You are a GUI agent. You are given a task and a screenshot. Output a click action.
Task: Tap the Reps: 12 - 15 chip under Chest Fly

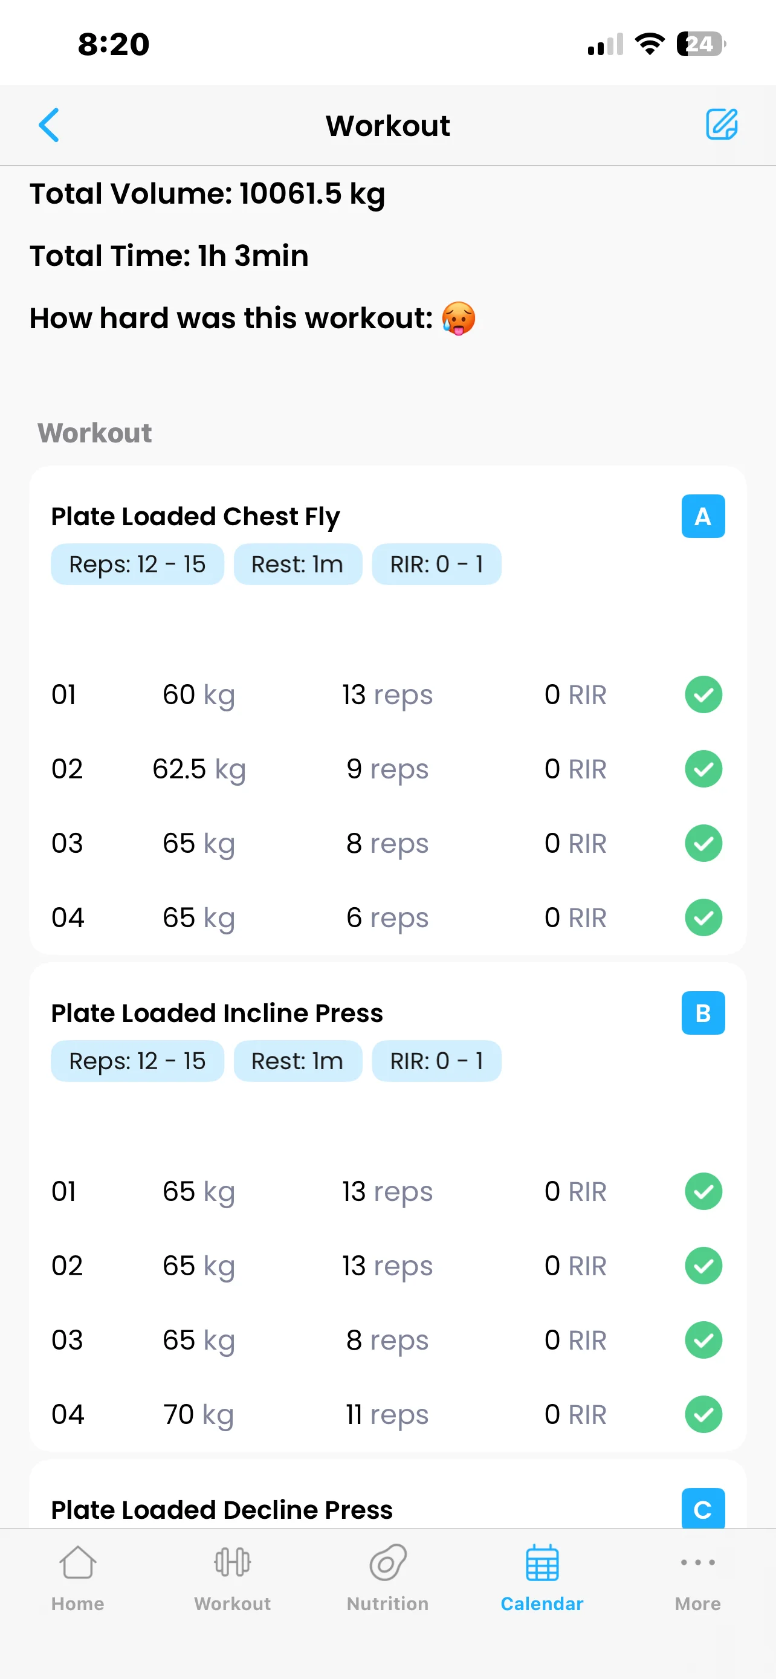tap(137, 565)
